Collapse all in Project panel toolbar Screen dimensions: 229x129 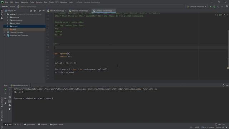coord(35,11)
